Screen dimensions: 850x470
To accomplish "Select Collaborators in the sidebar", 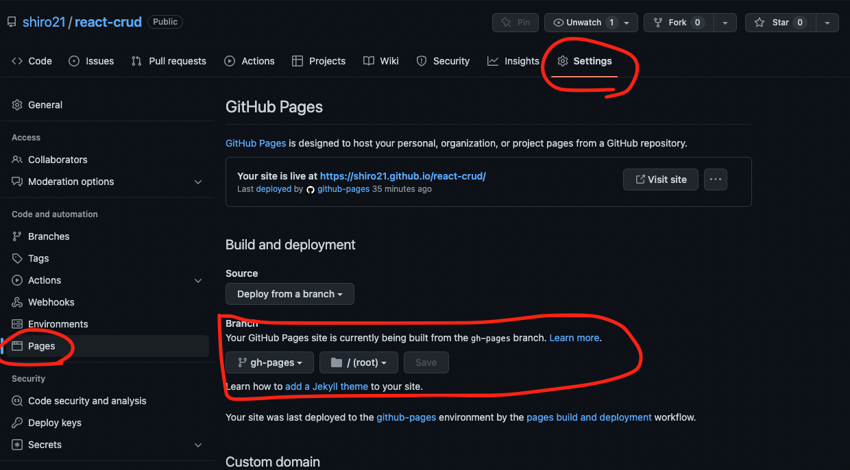I will (106, 160).
